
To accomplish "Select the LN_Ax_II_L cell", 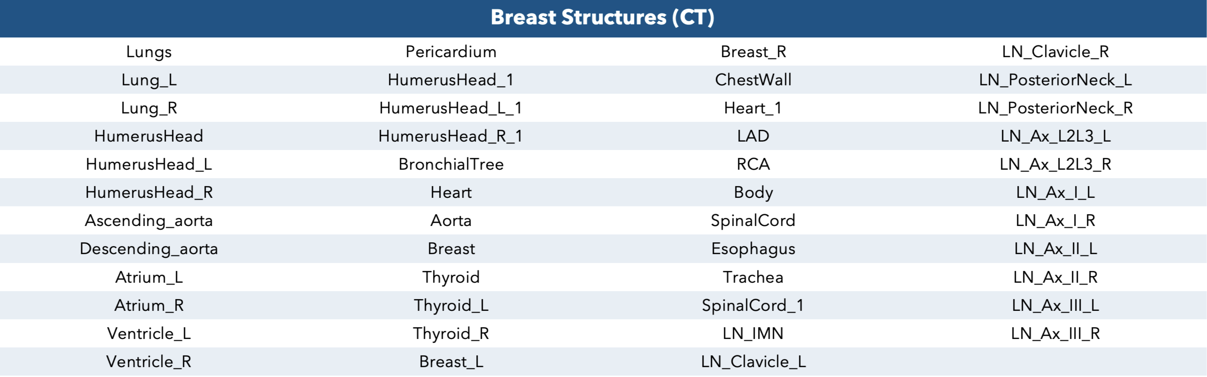I will (x=1055, y=249).
